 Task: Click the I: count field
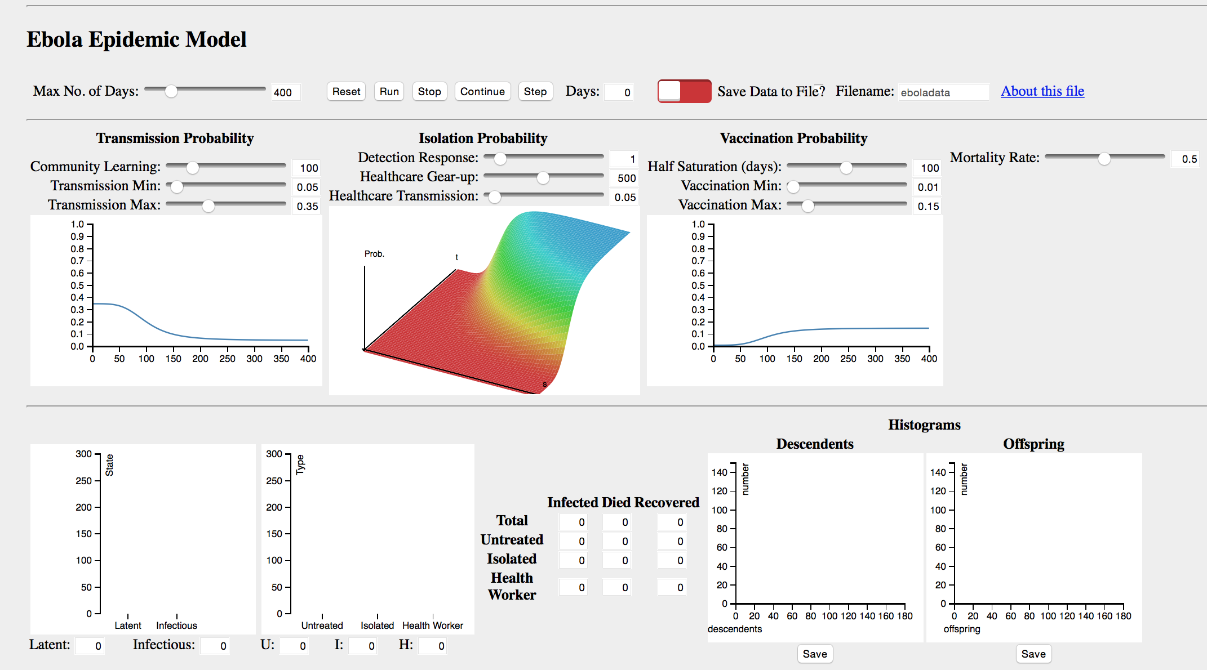[363, 646]
